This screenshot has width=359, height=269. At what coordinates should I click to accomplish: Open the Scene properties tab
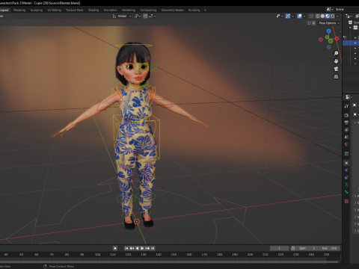tap(346, 137)
